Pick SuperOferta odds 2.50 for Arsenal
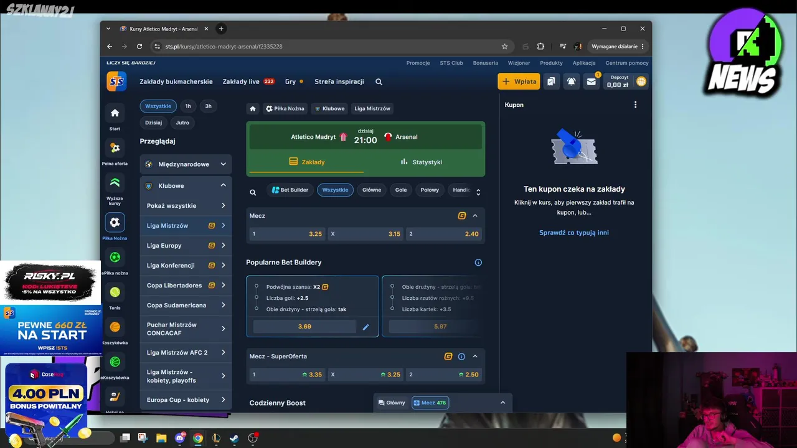The width and height of the screenshot is (797, 448). [445, 375]
